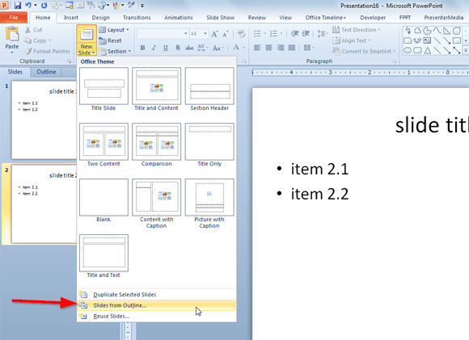Open Paragraph dialog launcher
469x340 pixels.
tap(395, 61)
